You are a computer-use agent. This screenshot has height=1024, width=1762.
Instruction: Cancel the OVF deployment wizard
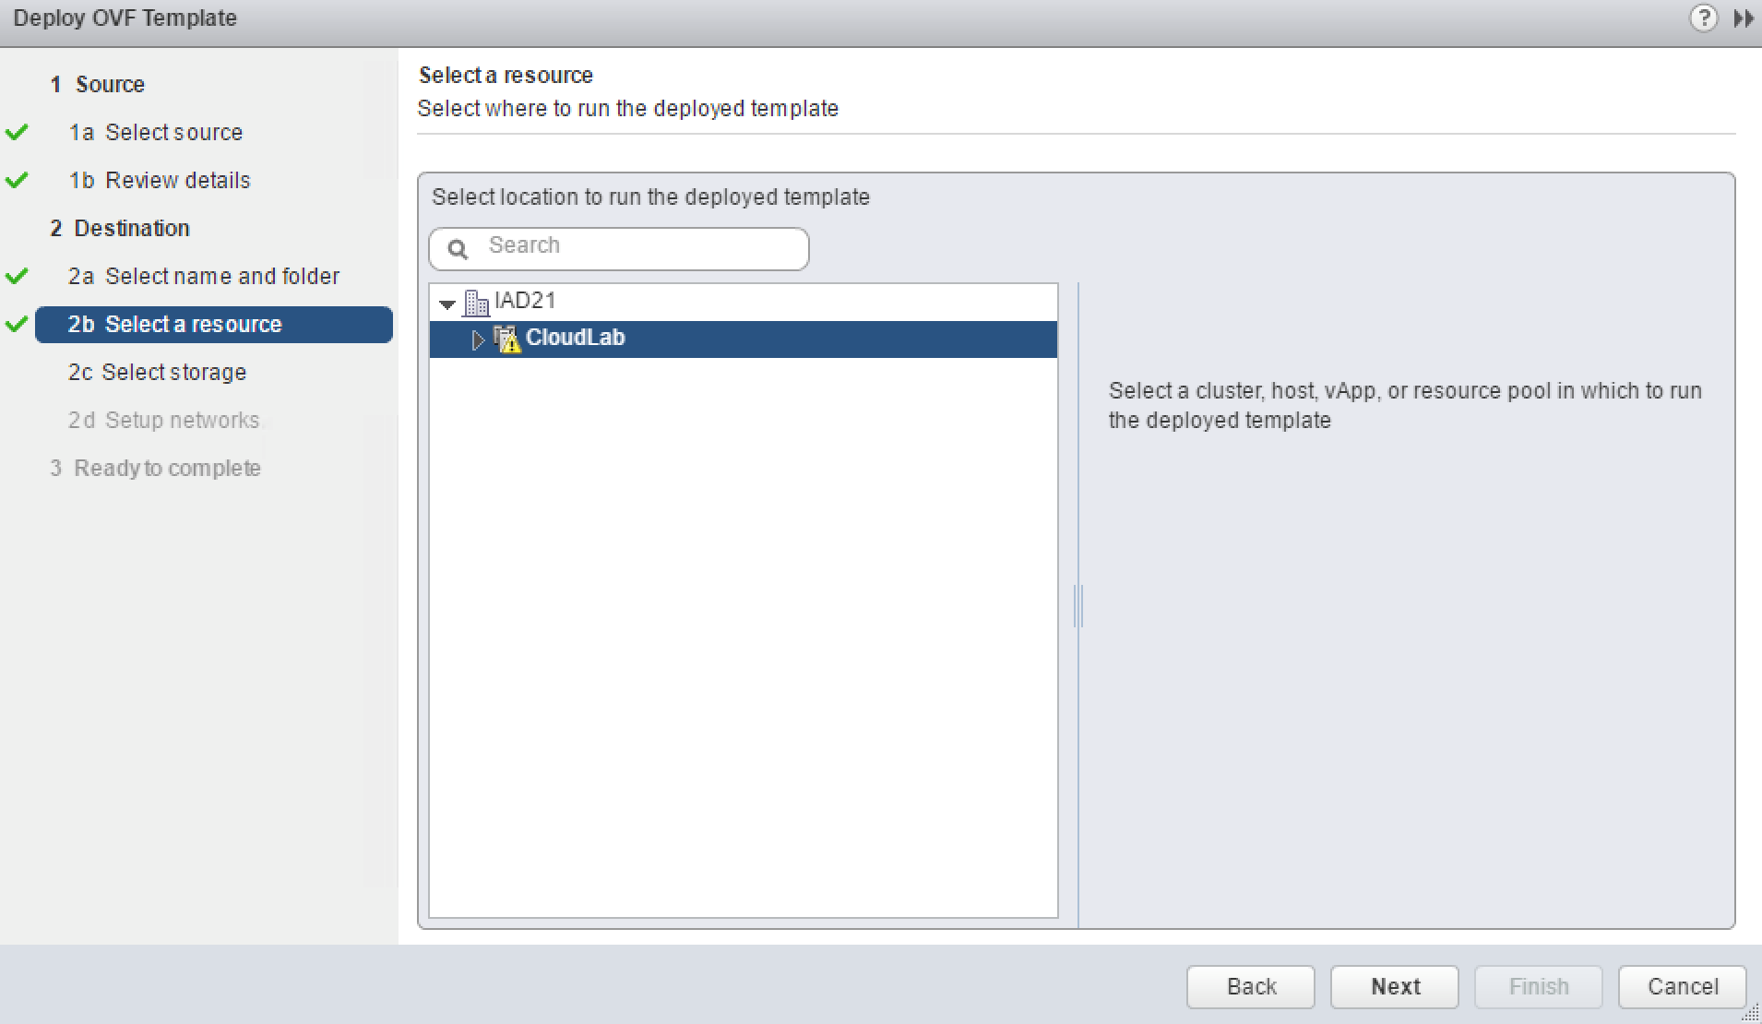point(1682,987)
